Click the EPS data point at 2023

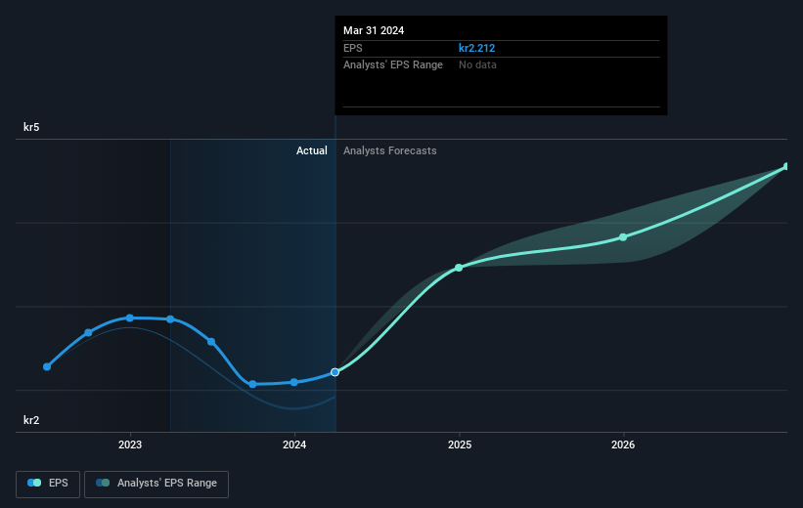pos(129,318)
